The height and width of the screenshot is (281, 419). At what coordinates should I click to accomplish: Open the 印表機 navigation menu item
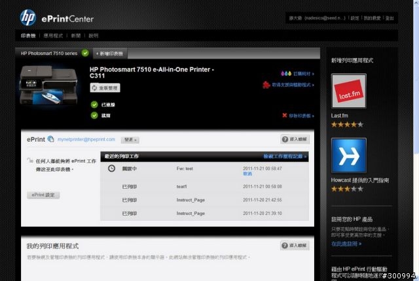pyautogui.click(x=28, y=36)
